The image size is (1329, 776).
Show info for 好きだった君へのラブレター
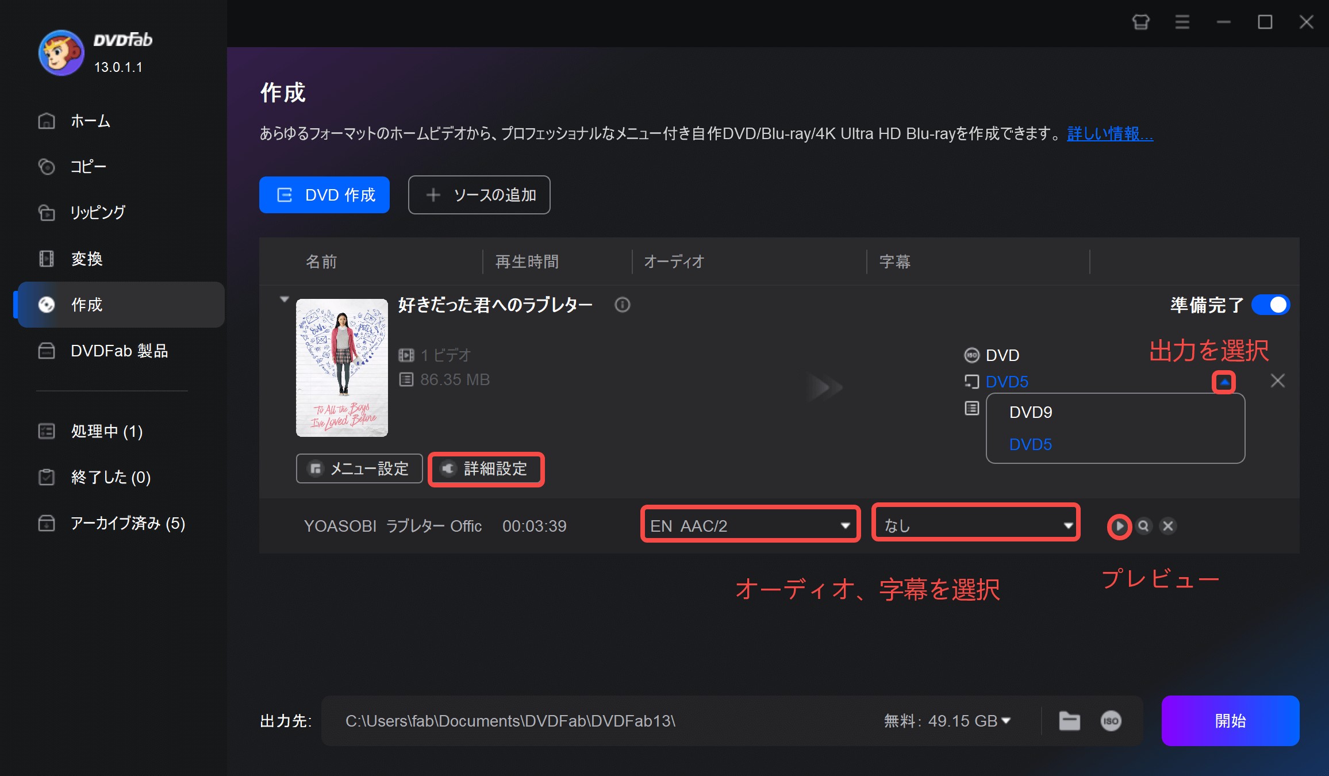[623, 305]
